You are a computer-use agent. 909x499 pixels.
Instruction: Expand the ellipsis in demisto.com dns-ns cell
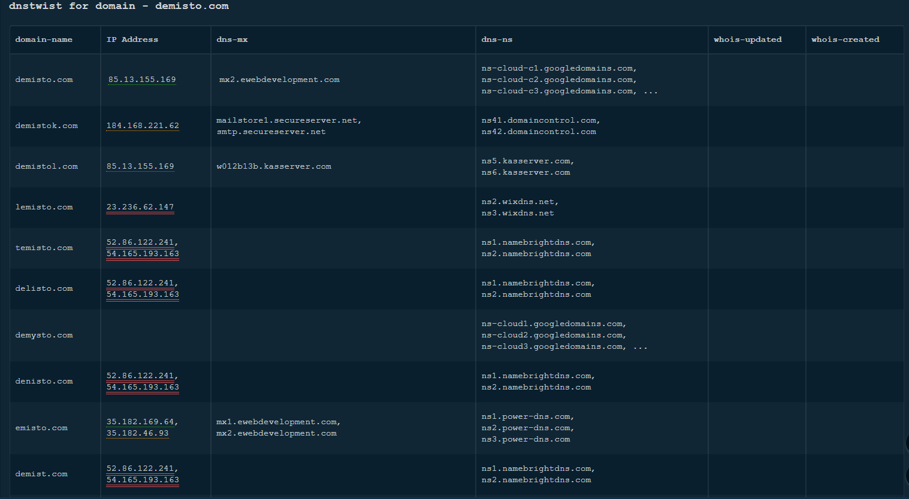click(651, 92)
